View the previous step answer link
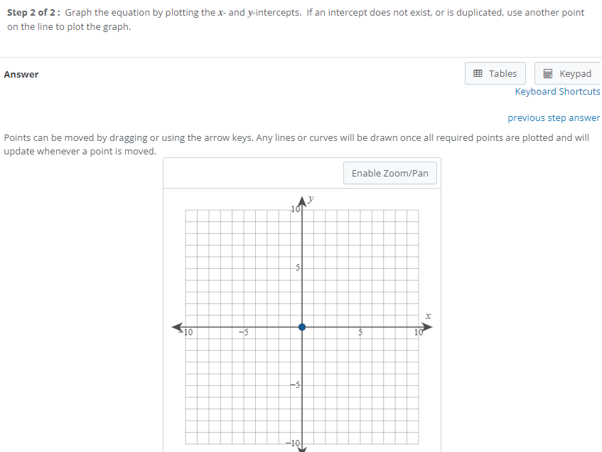The height and width of the screenshot is (452, 602). click(x=554, y=117)
